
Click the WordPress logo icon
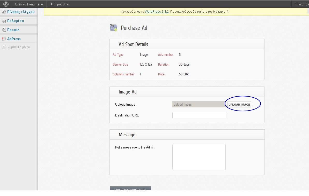[x=6, y=4]
